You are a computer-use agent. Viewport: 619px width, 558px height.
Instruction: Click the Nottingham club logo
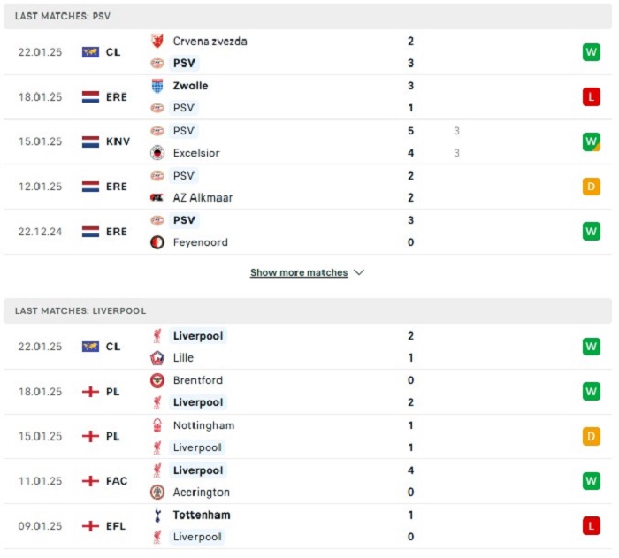[157, 425]
